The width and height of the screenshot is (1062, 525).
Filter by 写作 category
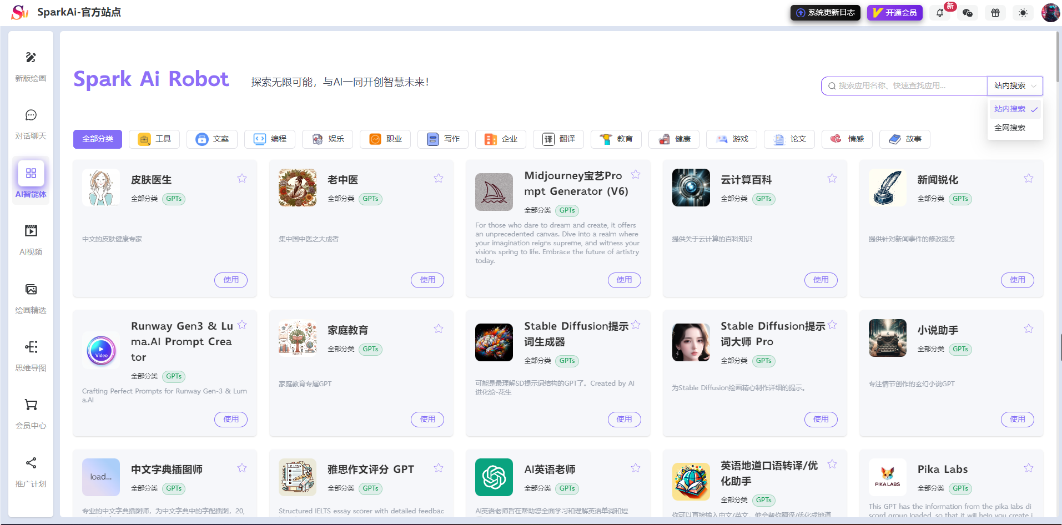(x=443, y=139)
